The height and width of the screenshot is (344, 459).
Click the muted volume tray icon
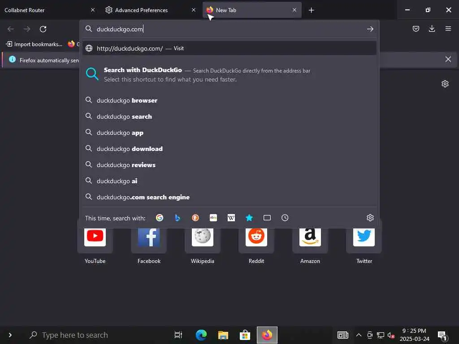coord(391,335)
